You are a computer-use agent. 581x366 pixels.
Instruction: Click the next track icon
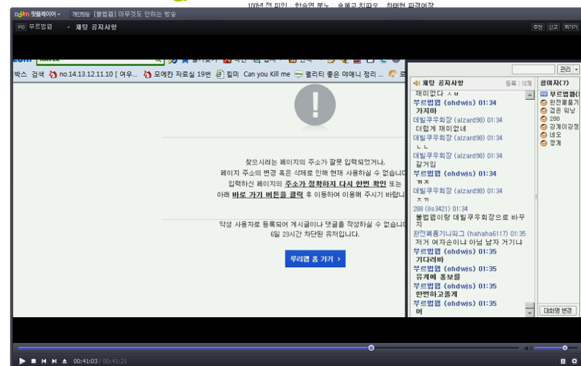(x=54, y=361)
